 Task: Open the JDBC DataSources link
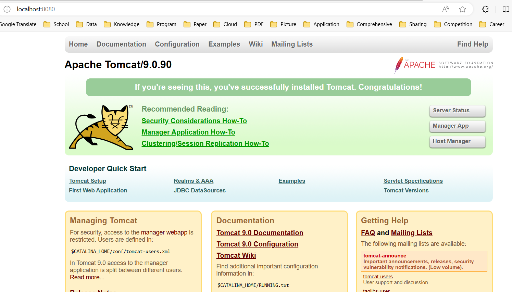pos(200,190)
